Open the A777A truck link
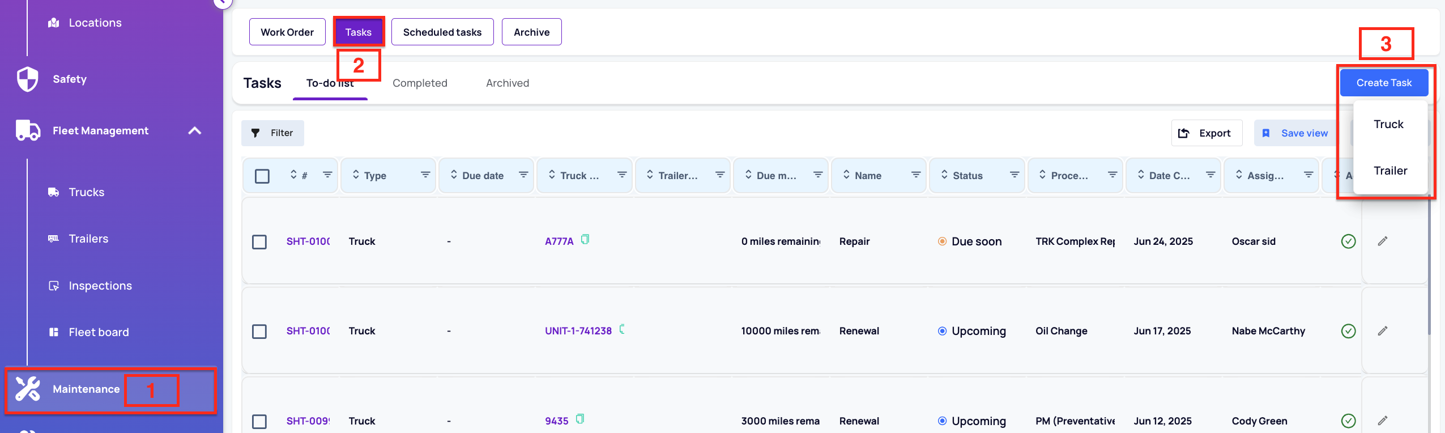1445x433 pixels. pyautogui.click(x=559, y=241)
